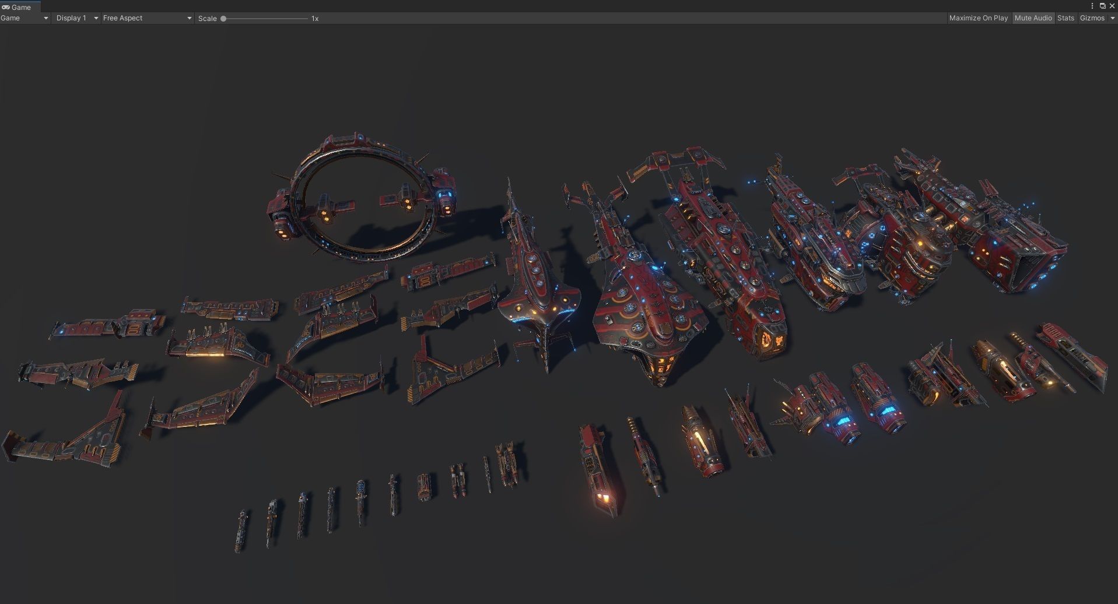Toggle Maximize On Play

[x=978, y=18]
